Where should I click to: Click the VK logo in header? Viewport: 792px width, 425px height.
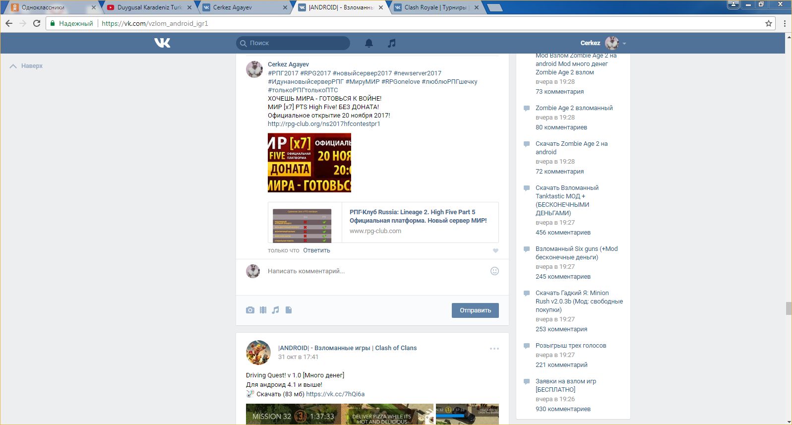[x=162, y=43]
